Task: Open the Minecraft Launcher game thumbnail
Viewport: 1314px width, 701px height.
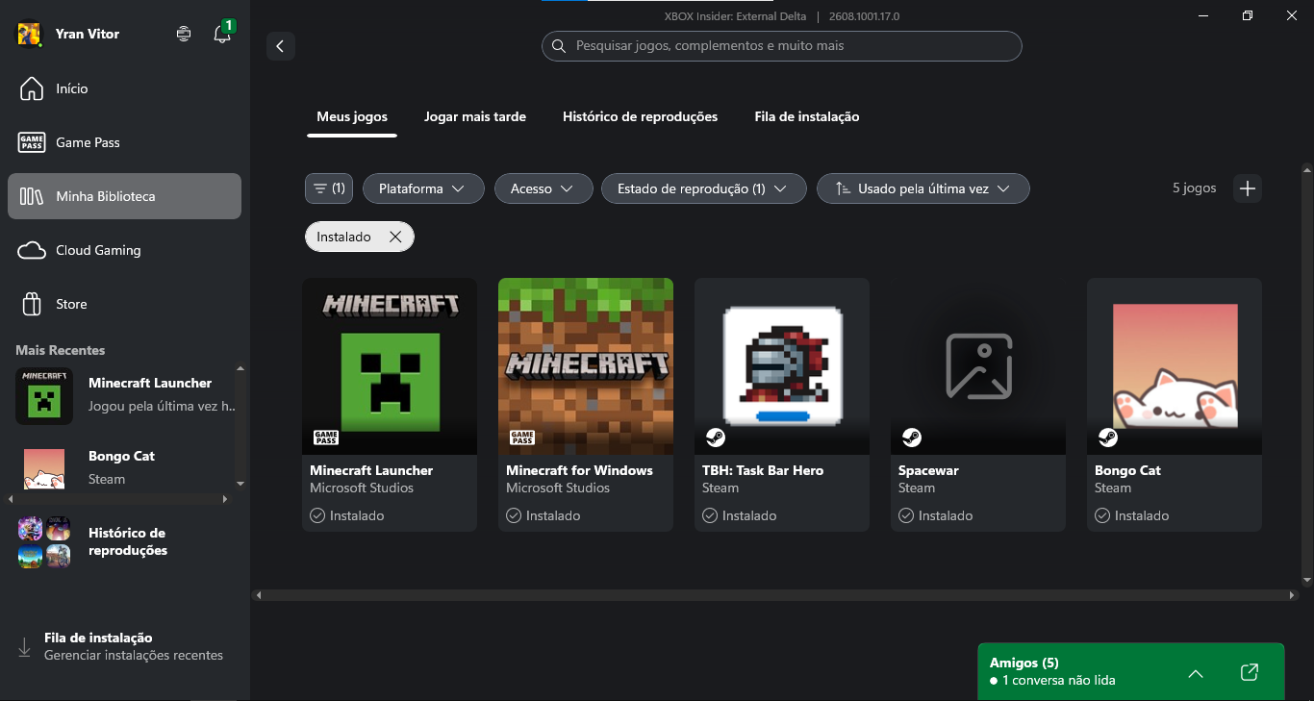Action: click(390, 366)
